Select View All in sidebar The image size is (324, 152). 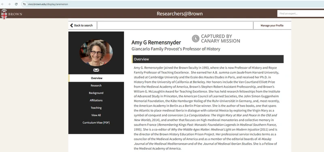tap(96, 115)
